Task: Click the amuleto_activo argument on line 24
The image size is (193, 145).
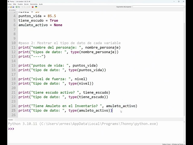Action: click(121, 106)
